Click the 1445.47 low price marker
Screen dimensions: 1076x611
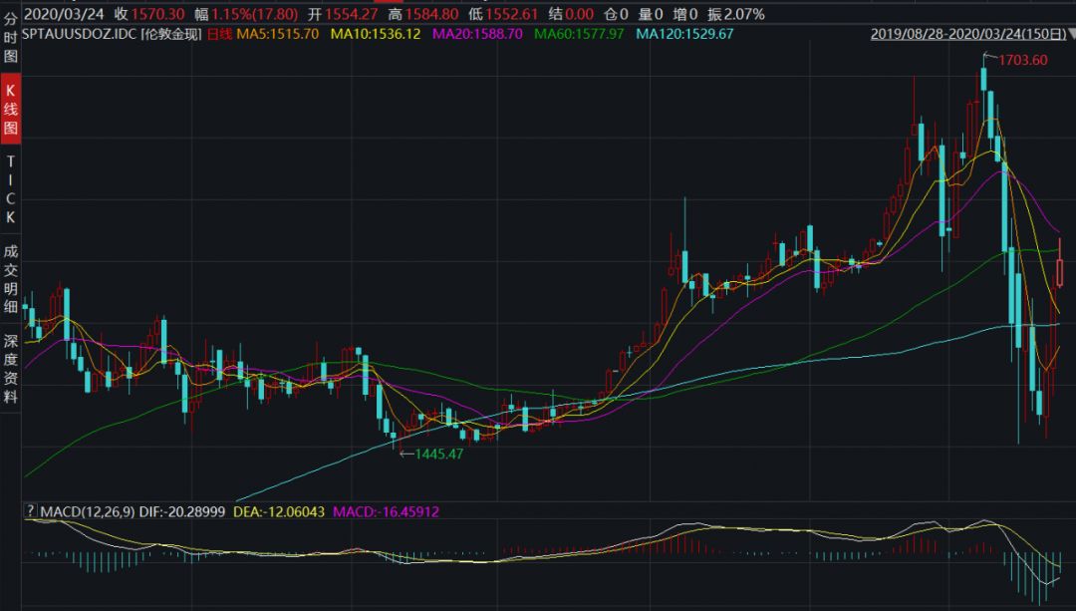click(x=439, y=454)
